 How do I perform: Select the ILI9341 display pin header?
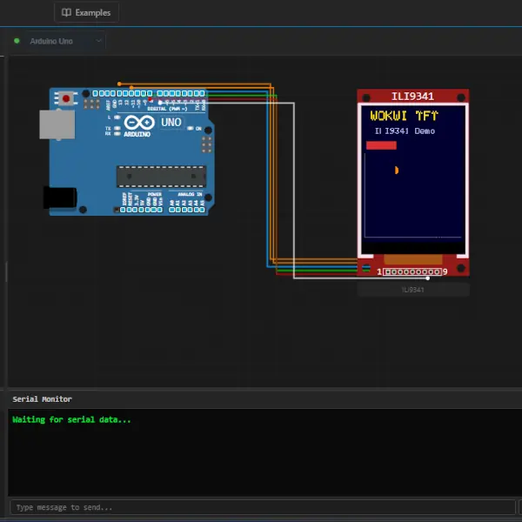click(x=412, y=272)
